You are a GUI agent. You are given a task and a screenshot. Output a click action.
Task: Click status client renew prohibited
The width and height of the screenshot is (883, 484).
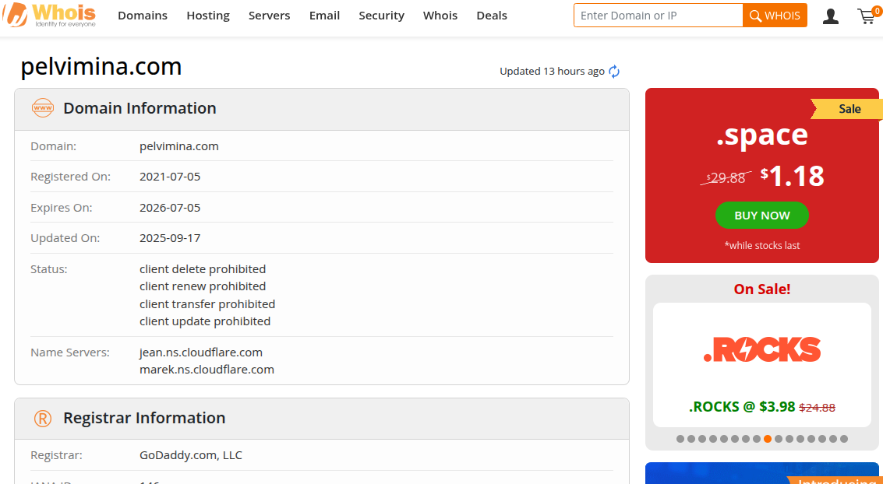tap(203, 286)
